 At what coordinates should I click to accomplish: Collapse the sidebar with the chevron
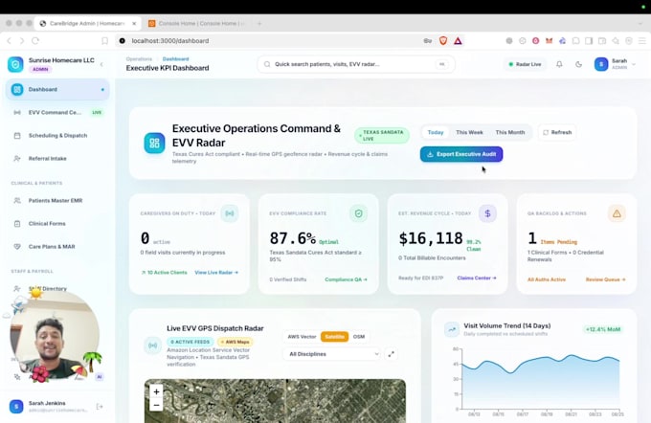tap(101, 64)
